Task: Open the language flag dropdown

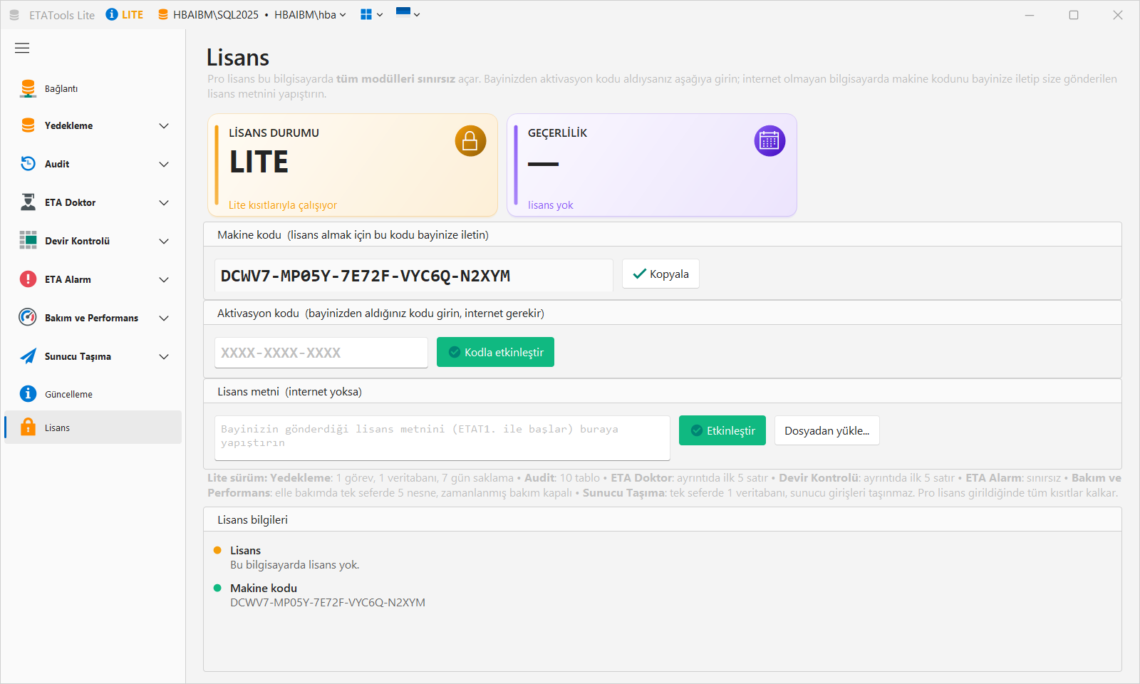Action: 408,13
